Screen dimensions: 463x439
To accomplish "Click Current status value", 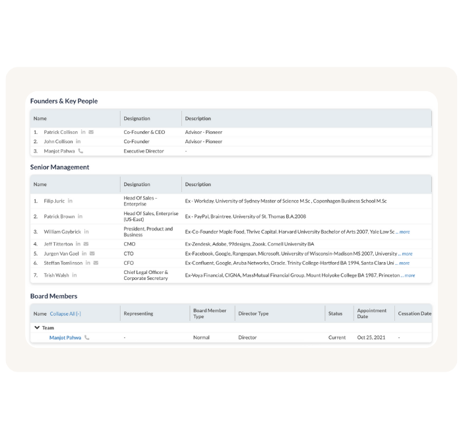I will coord(337,337).
